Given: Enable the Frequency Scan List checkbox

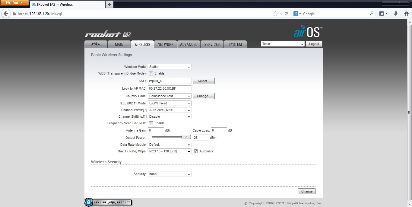Looking at the screenshot, I should (151, 123).
